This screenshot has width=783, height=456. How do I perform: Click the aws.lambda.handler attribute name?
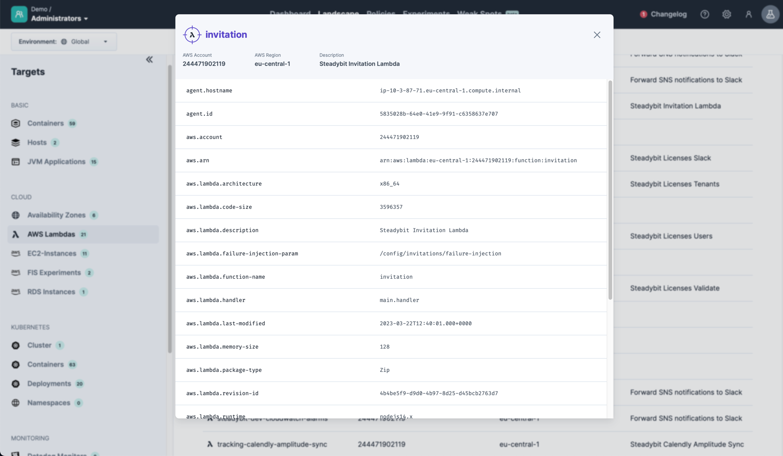pyautogui.click(x=215, y=300)
